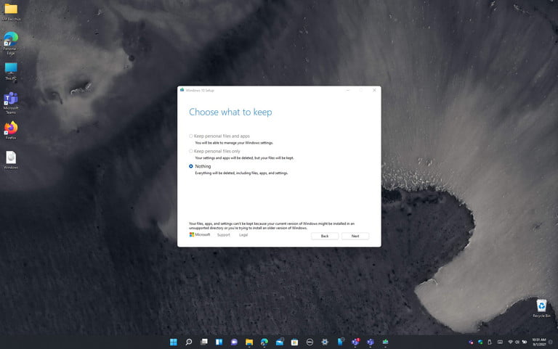The image size is (558, 349).
Task: Open File Explorer from taskbar
Action: (x=249, y=342)
